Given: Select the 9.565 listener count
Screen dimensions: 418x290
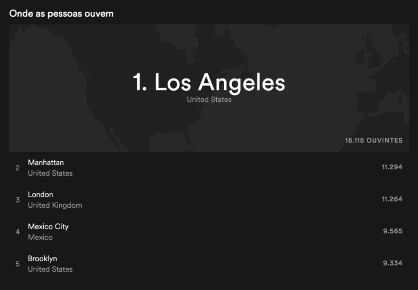Looking at the screenshot, I should point(393,231).
